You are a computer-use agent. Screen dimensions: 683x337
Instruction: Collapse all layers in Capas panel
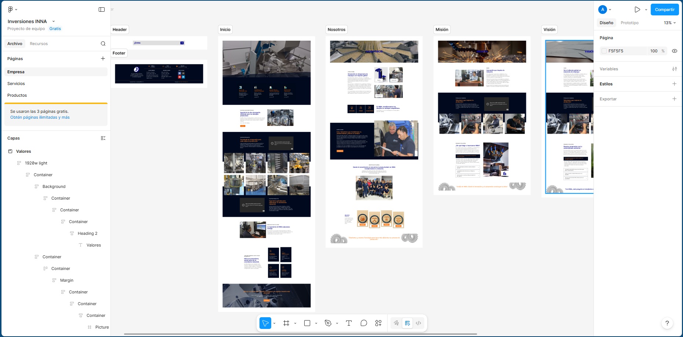point(103,138)
